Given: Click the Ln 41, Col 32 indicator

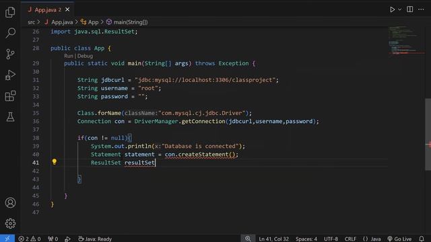Looking at the screenshot, I should pos(274,239).
